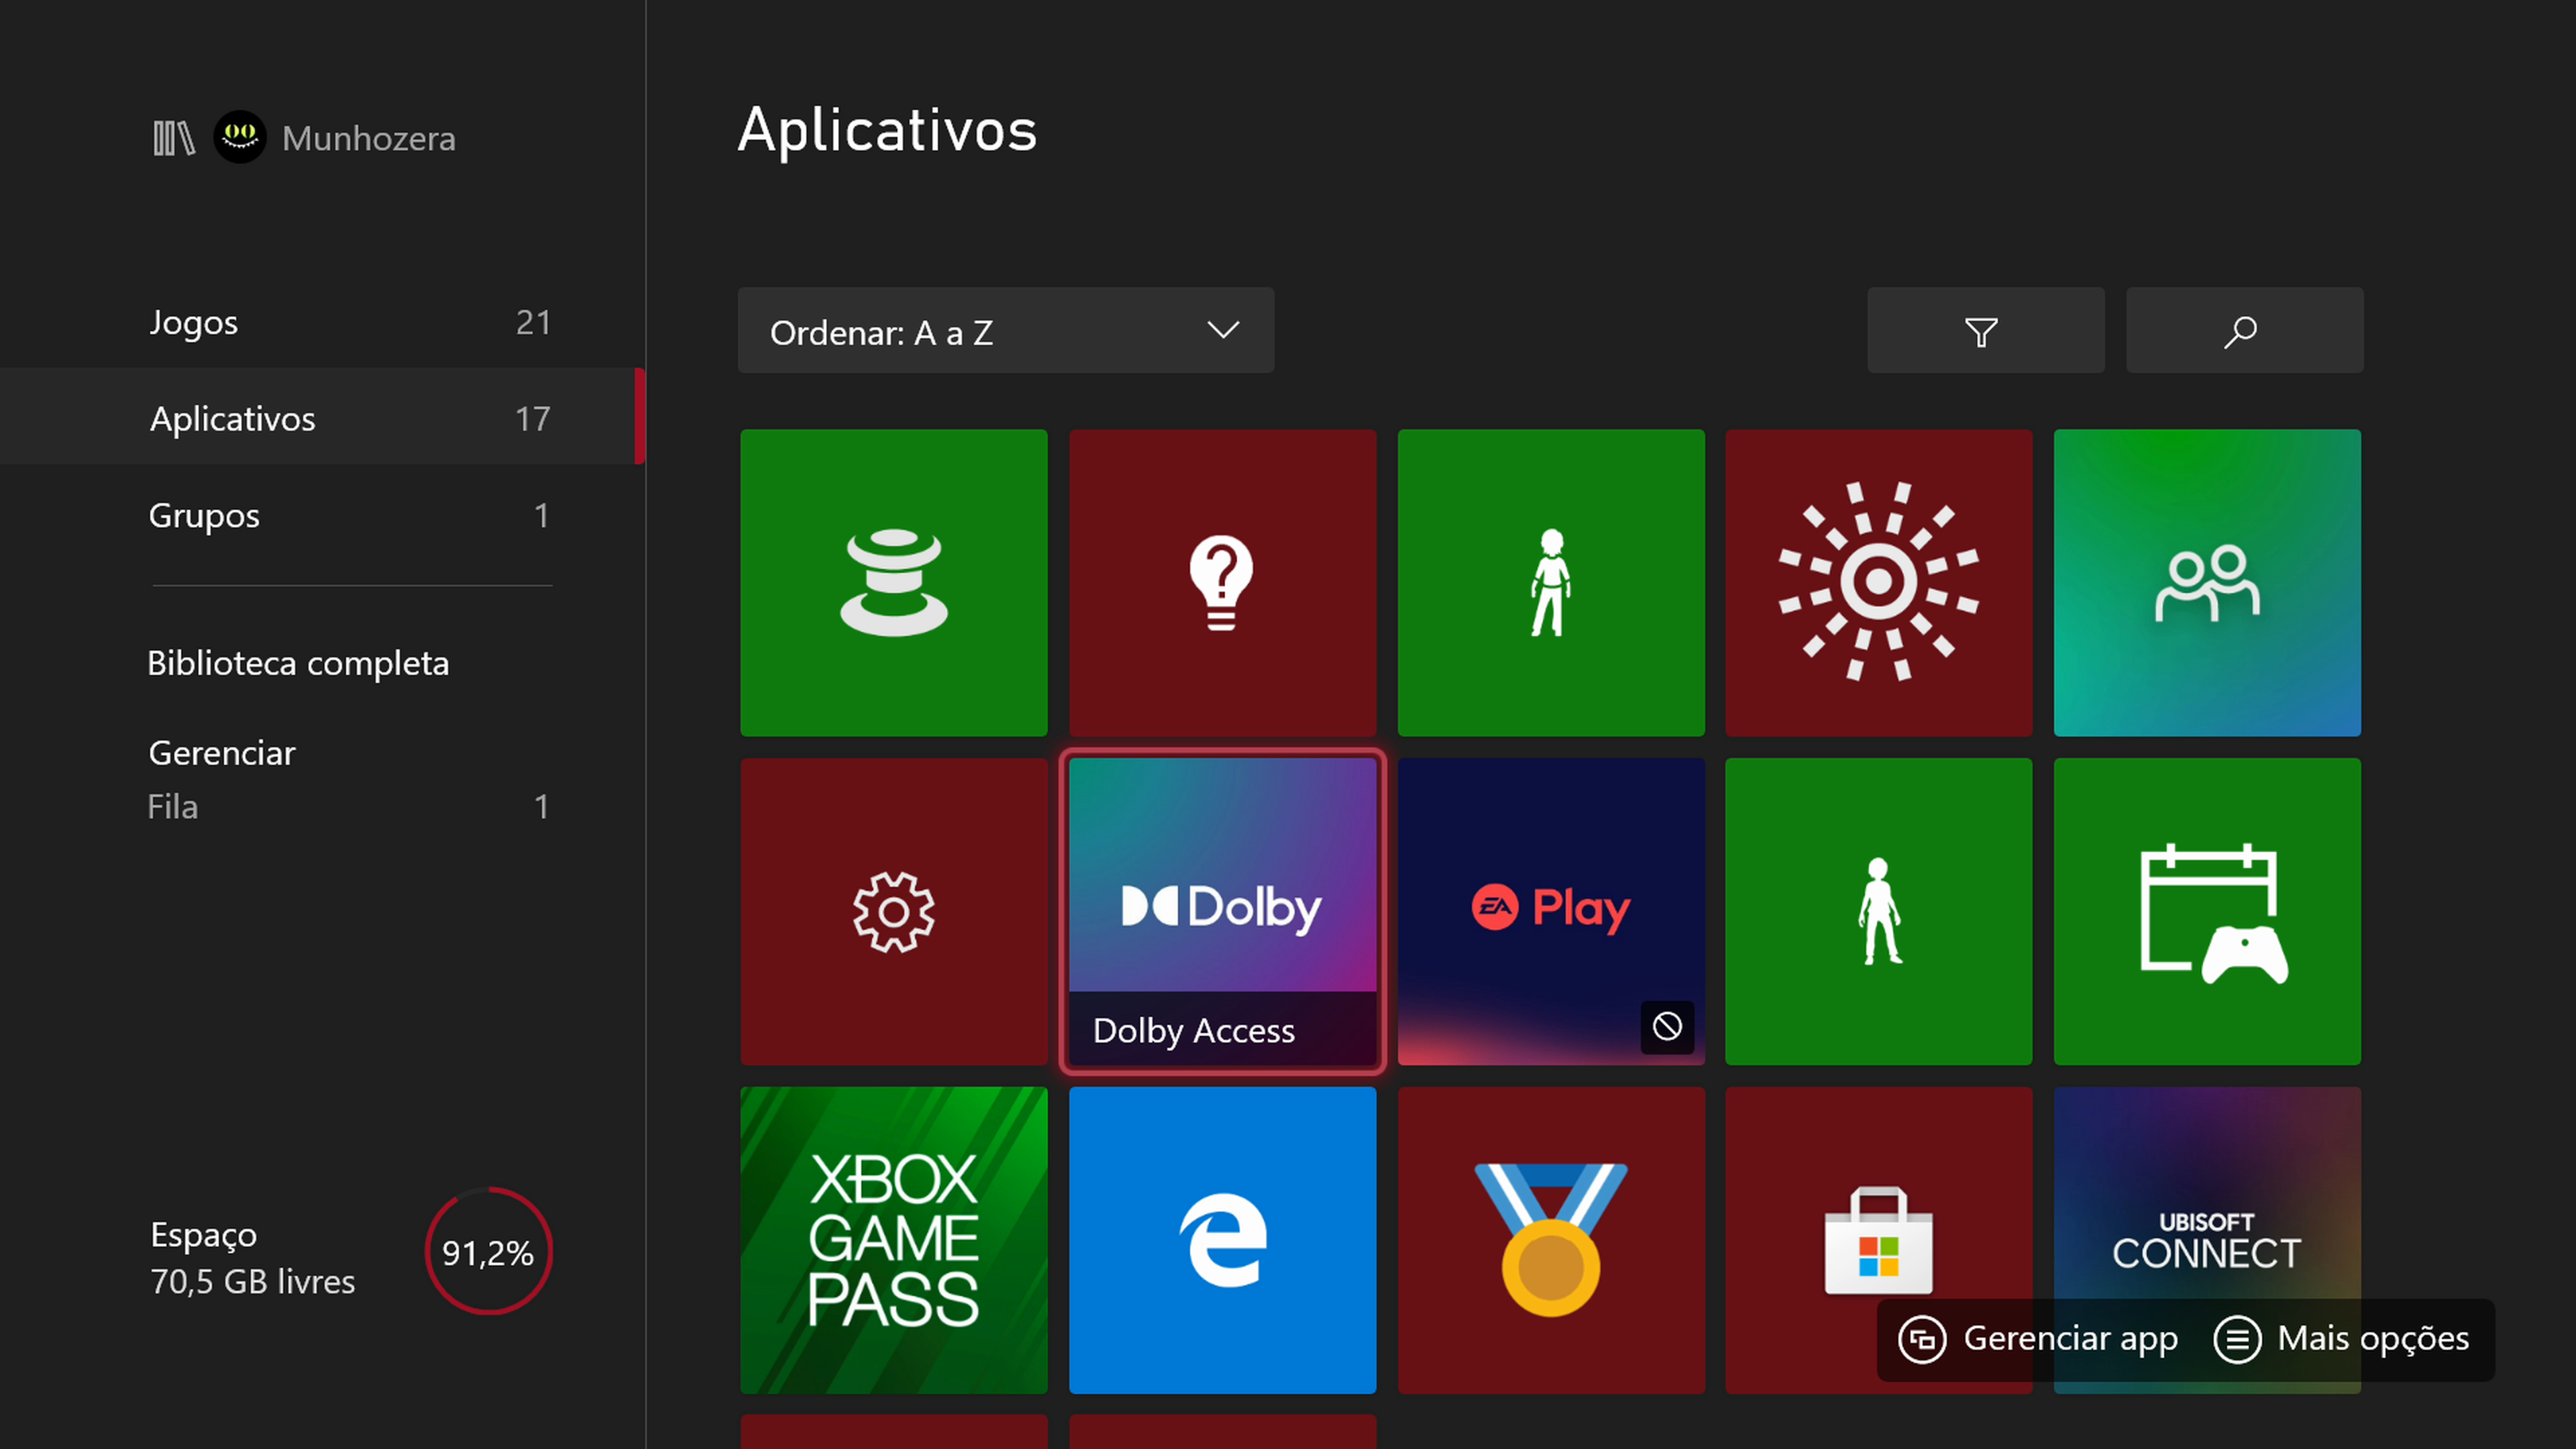Select Grupos in the sidebar

coord(322,515)
